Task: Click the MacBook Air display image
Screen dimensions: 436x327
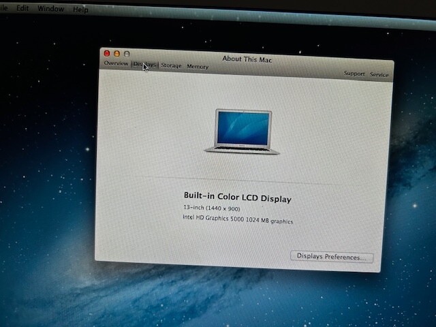Action: pyautogui.click(x=242, y=131)
